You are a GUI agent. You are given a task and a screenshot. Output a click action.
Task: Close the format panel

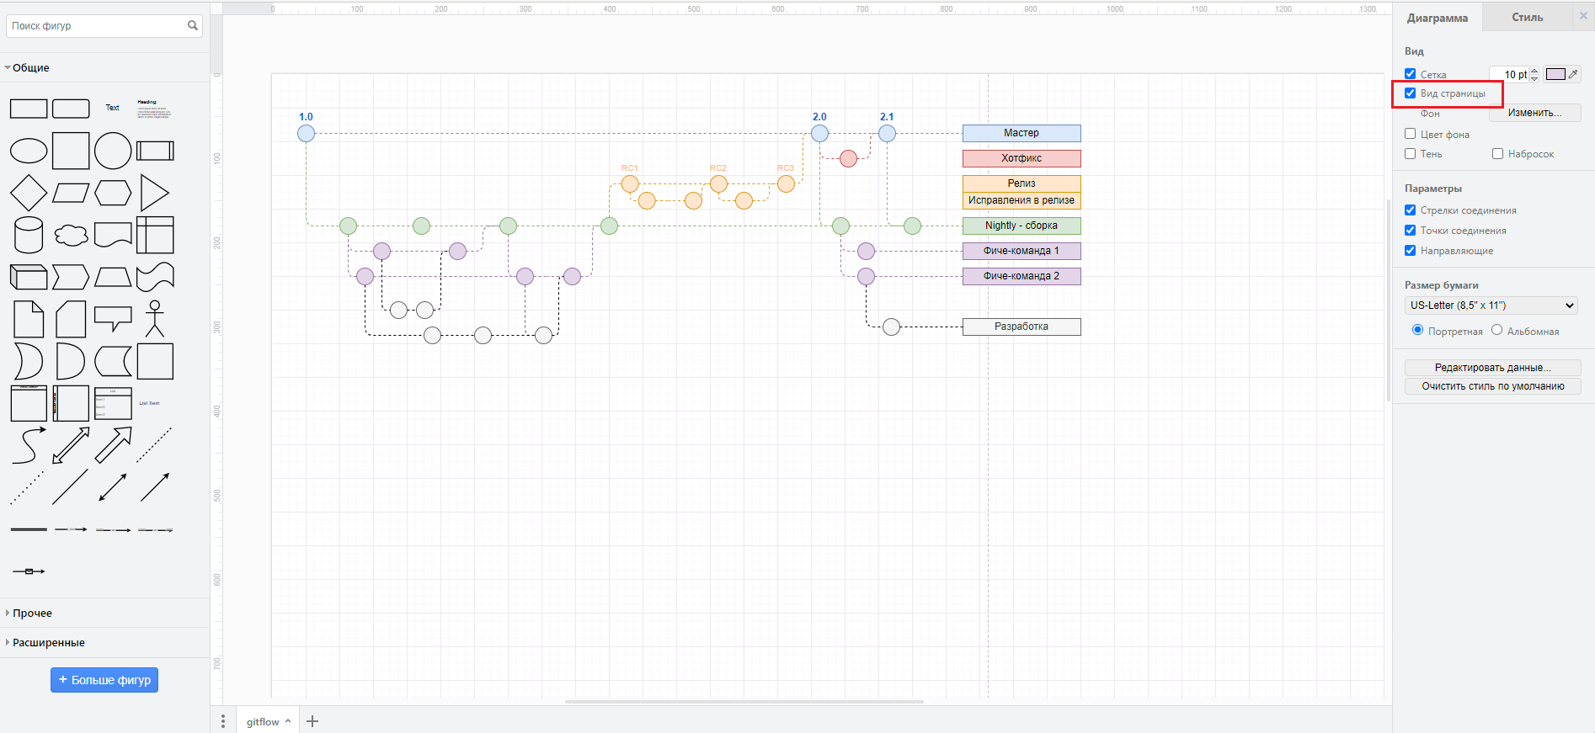(x=1583, y=16)
